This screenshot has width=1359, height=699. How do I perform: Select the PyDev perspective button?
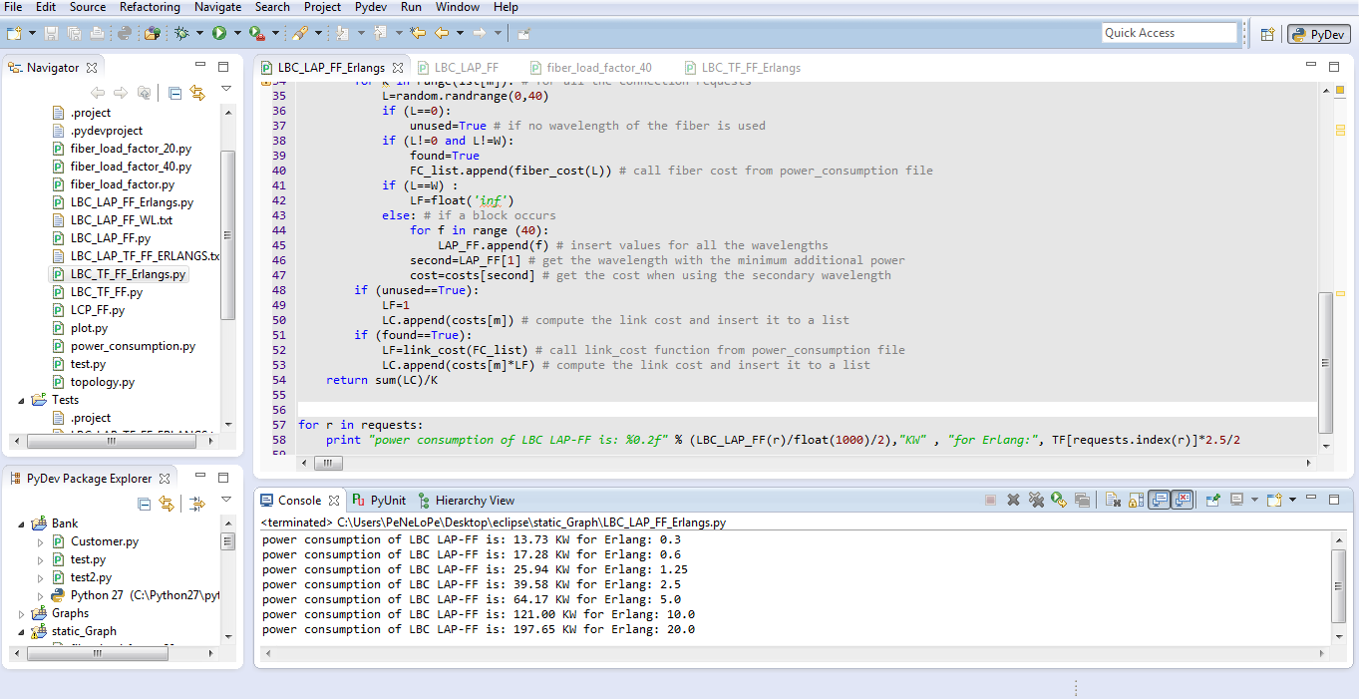[x=1319, y=34]
